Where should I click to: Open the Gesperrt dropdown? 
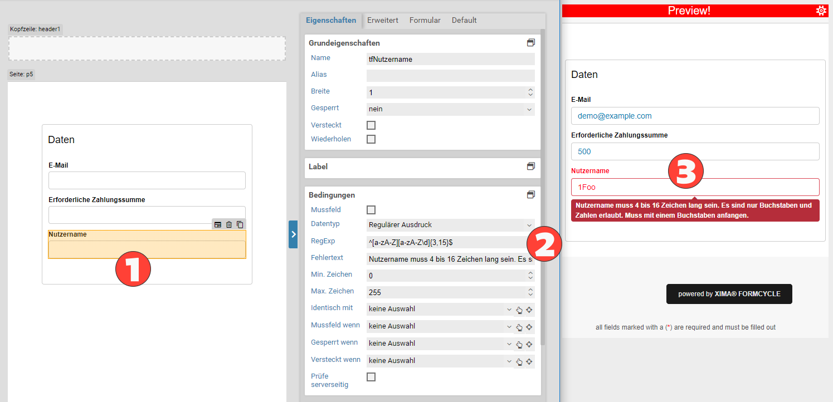tap(450, 109)
